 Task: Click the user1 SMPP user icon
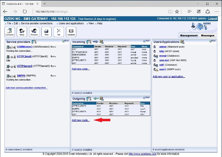tap(156, 69)
